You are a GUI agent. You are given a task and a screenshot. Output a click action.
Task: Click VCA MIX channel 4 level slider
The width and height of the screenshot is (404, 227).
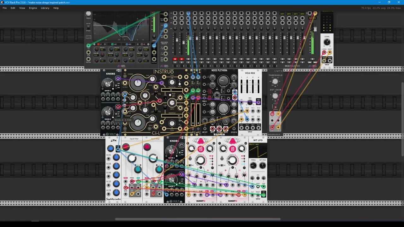pyautogui.click(x=258, y=87)
